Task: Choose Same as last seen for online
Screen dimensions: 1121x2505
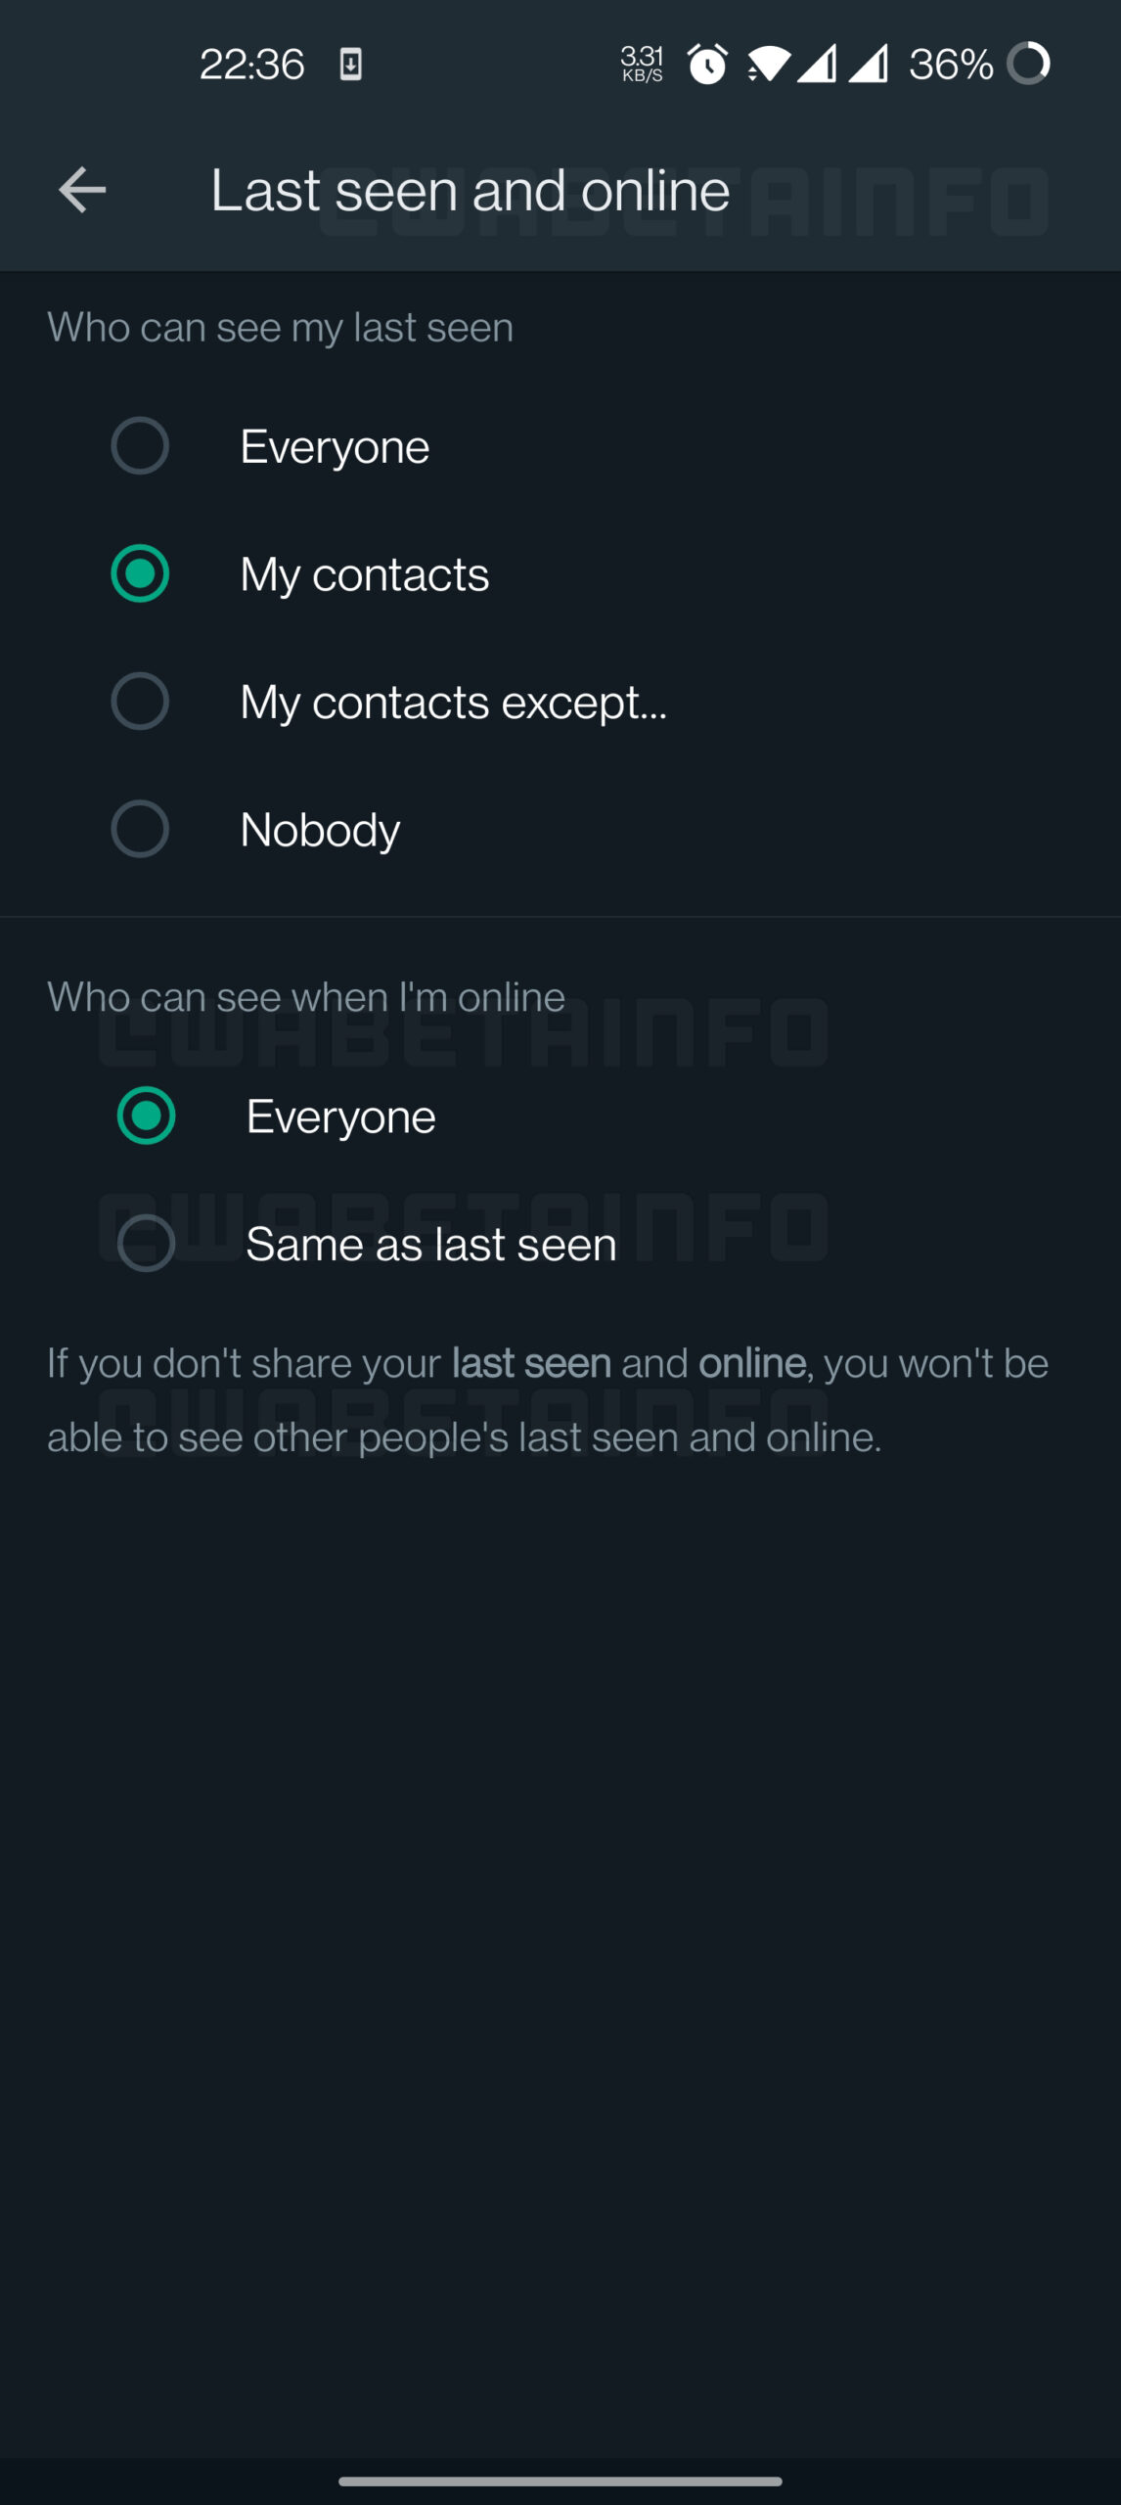Action: 146,1244
